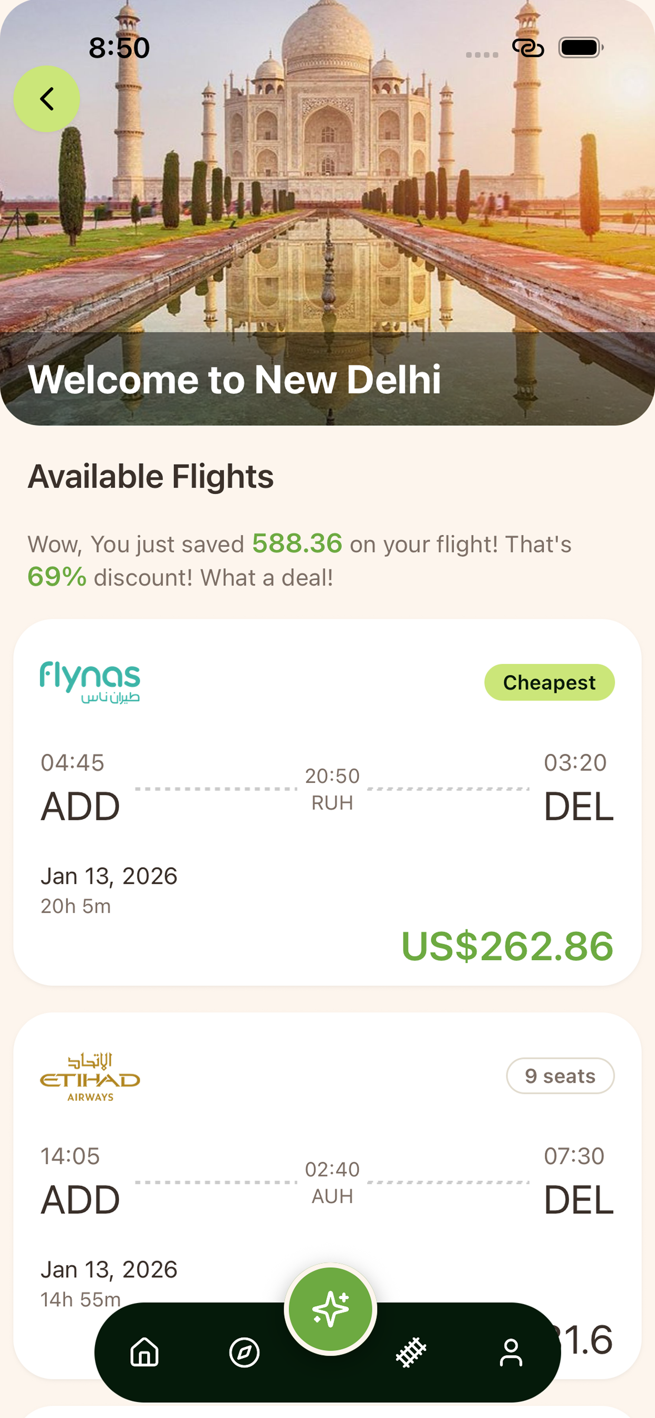Select the US$262.86 flight price

coord(507,946)
